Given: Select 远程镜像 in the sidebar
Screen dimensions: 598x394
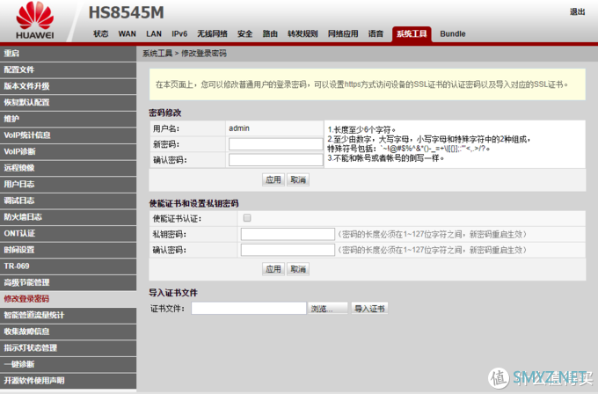Looking at the screenshot, I should [68, 168].
